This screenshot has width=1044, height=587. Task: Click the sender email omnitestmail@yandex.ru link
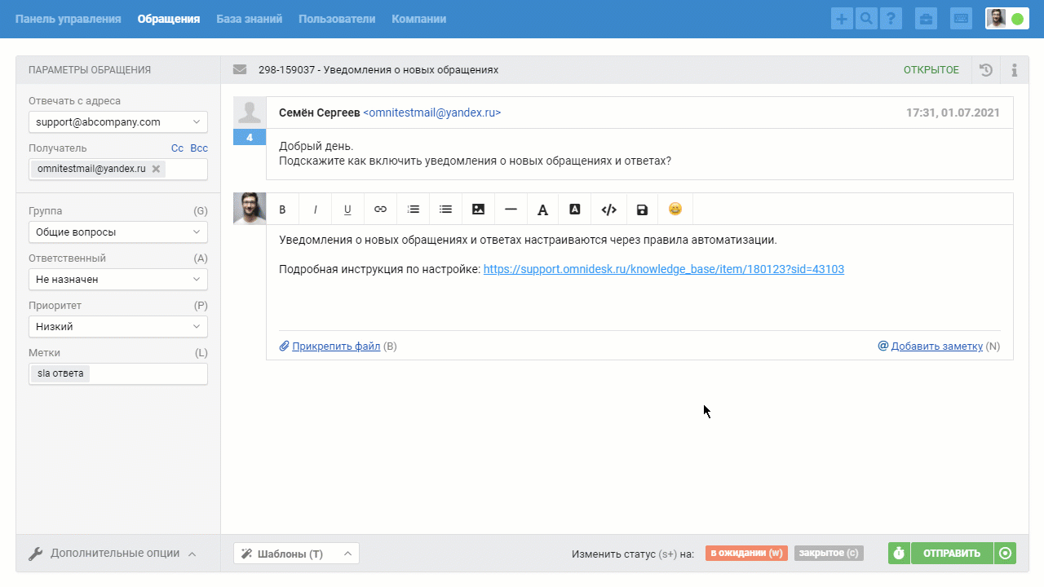click(x=432, y=113)
